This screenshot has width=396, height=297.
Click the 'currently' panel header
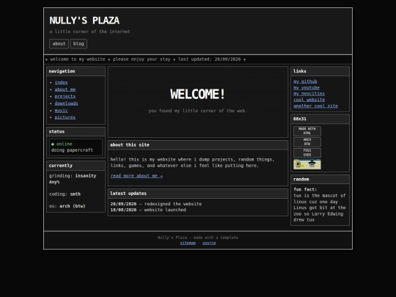(x=76, y=166)
